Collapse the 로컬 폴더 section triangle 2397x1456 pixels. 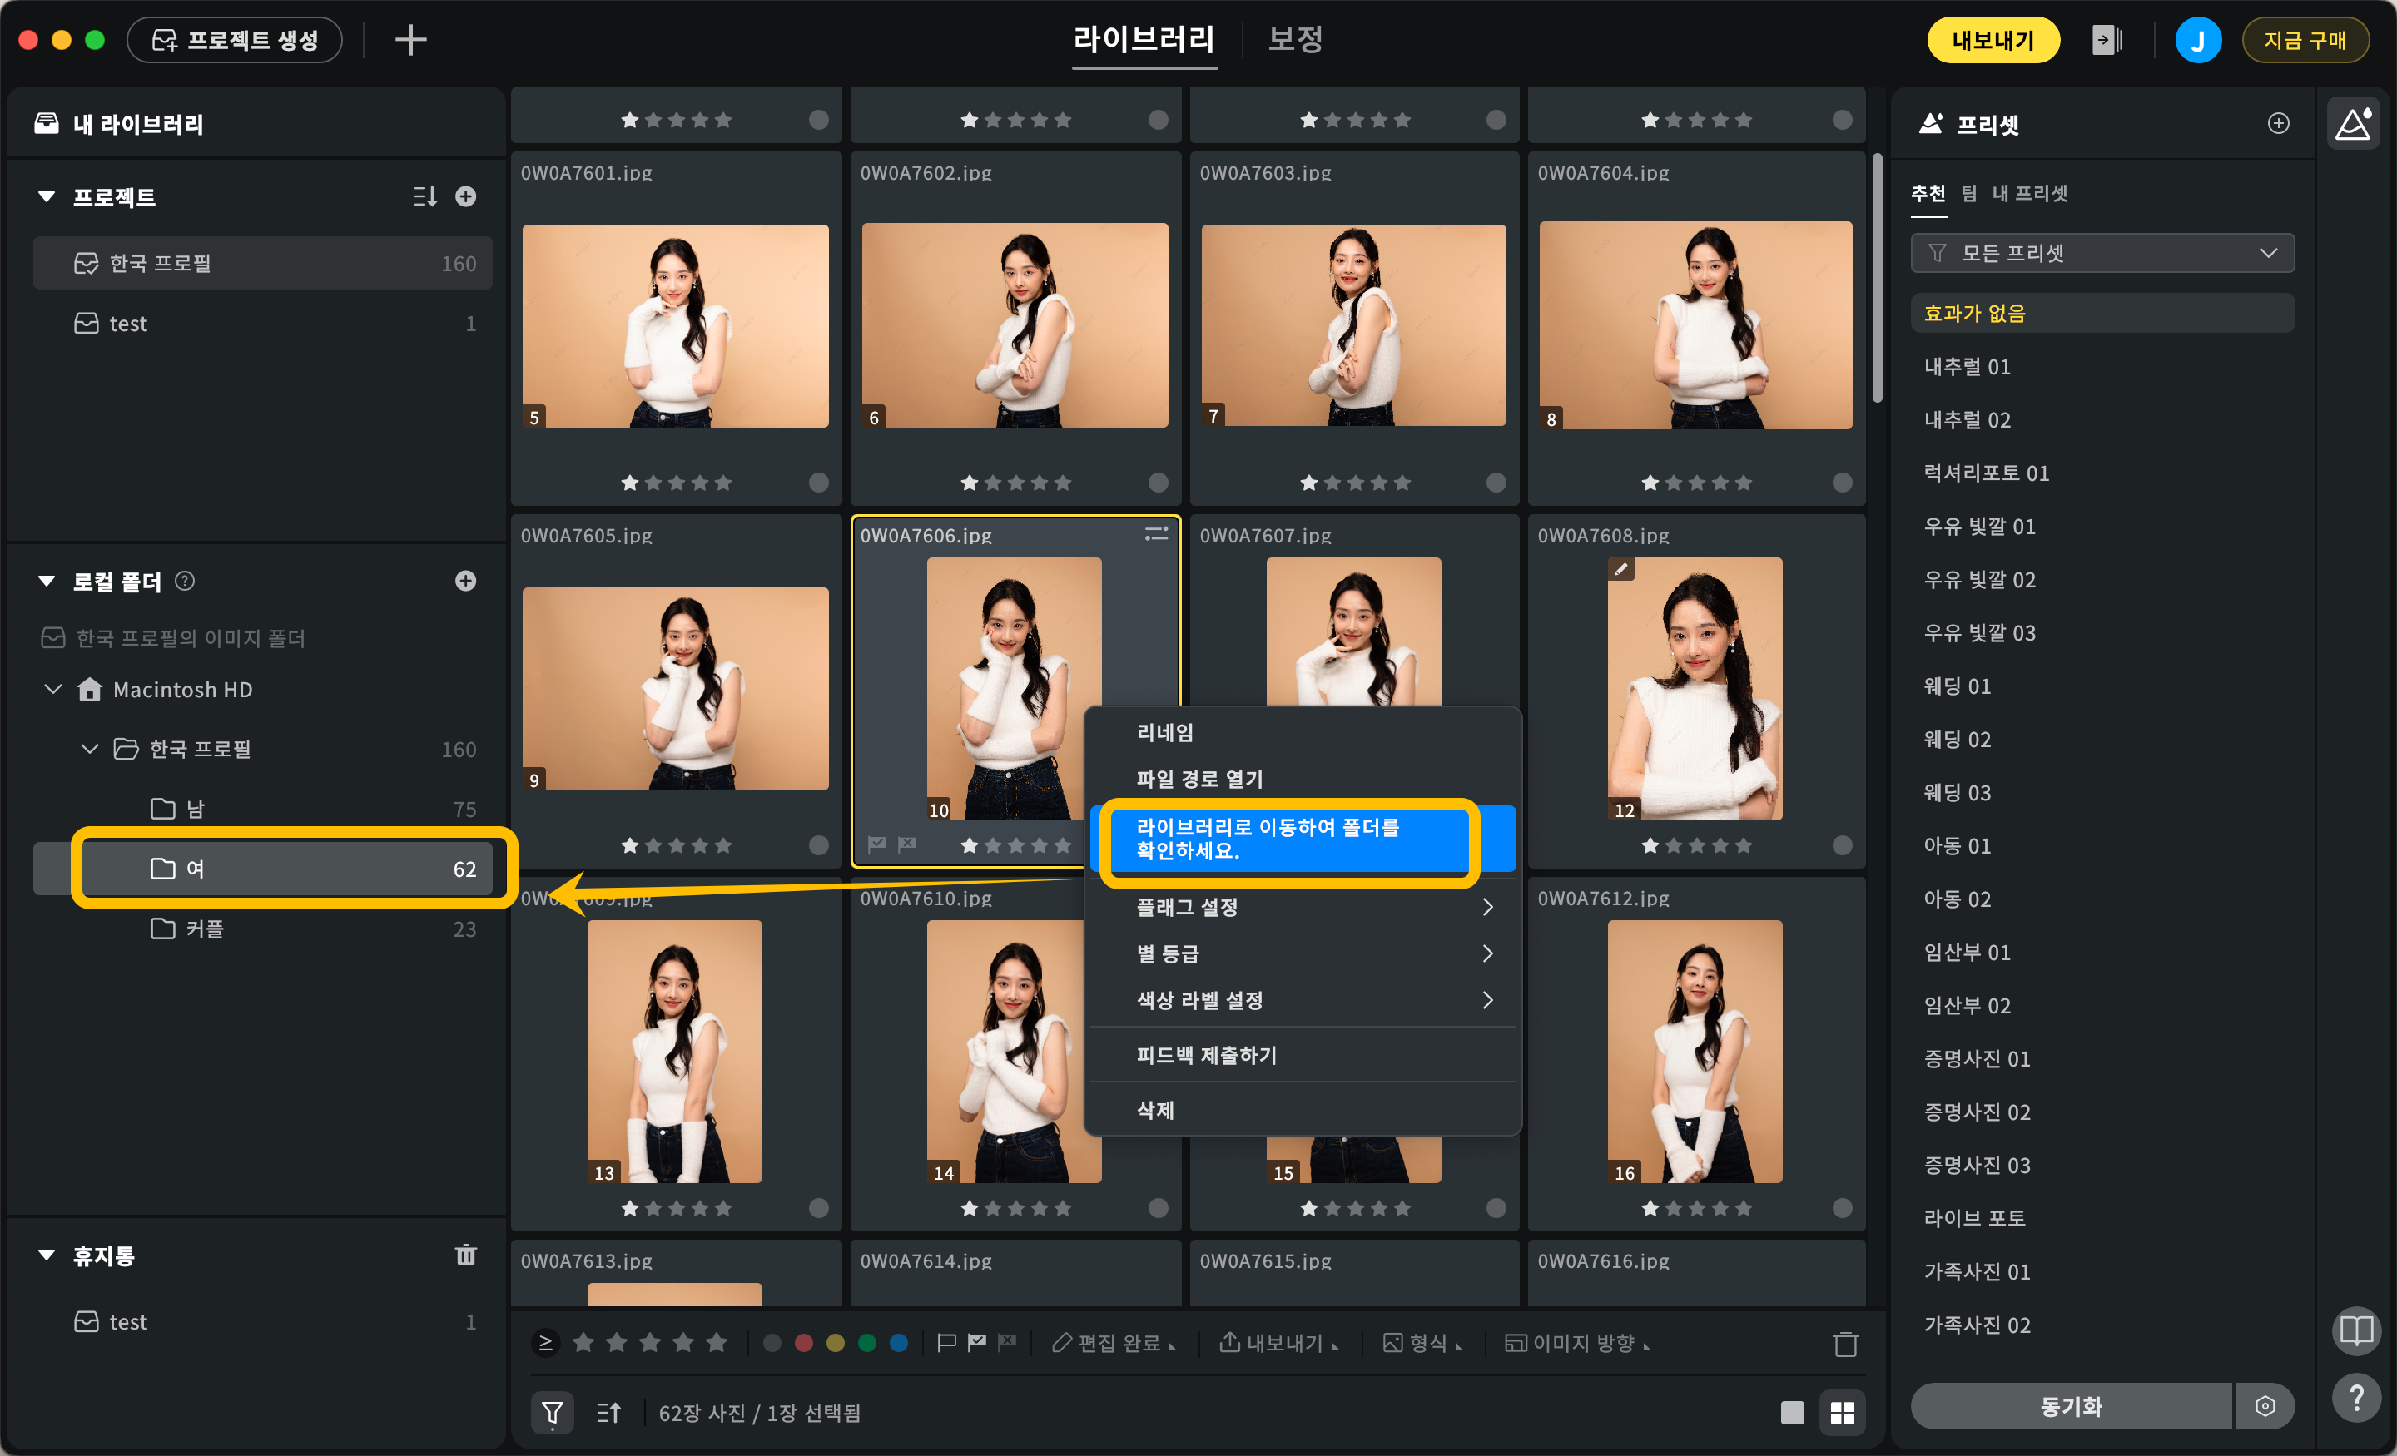[x=46, y=581]
